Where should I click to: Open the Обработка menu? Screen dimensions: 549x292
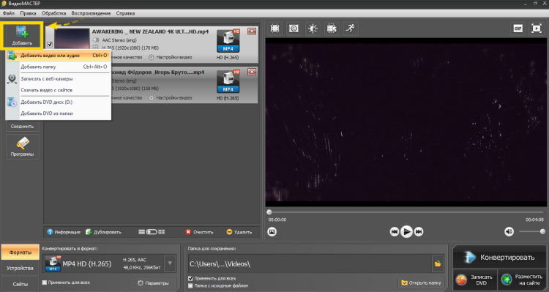pos(53,13)
